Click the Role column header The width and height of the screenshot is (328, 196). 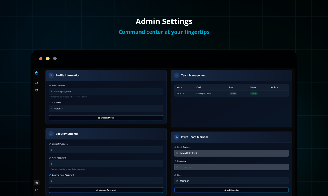point(231,87)
